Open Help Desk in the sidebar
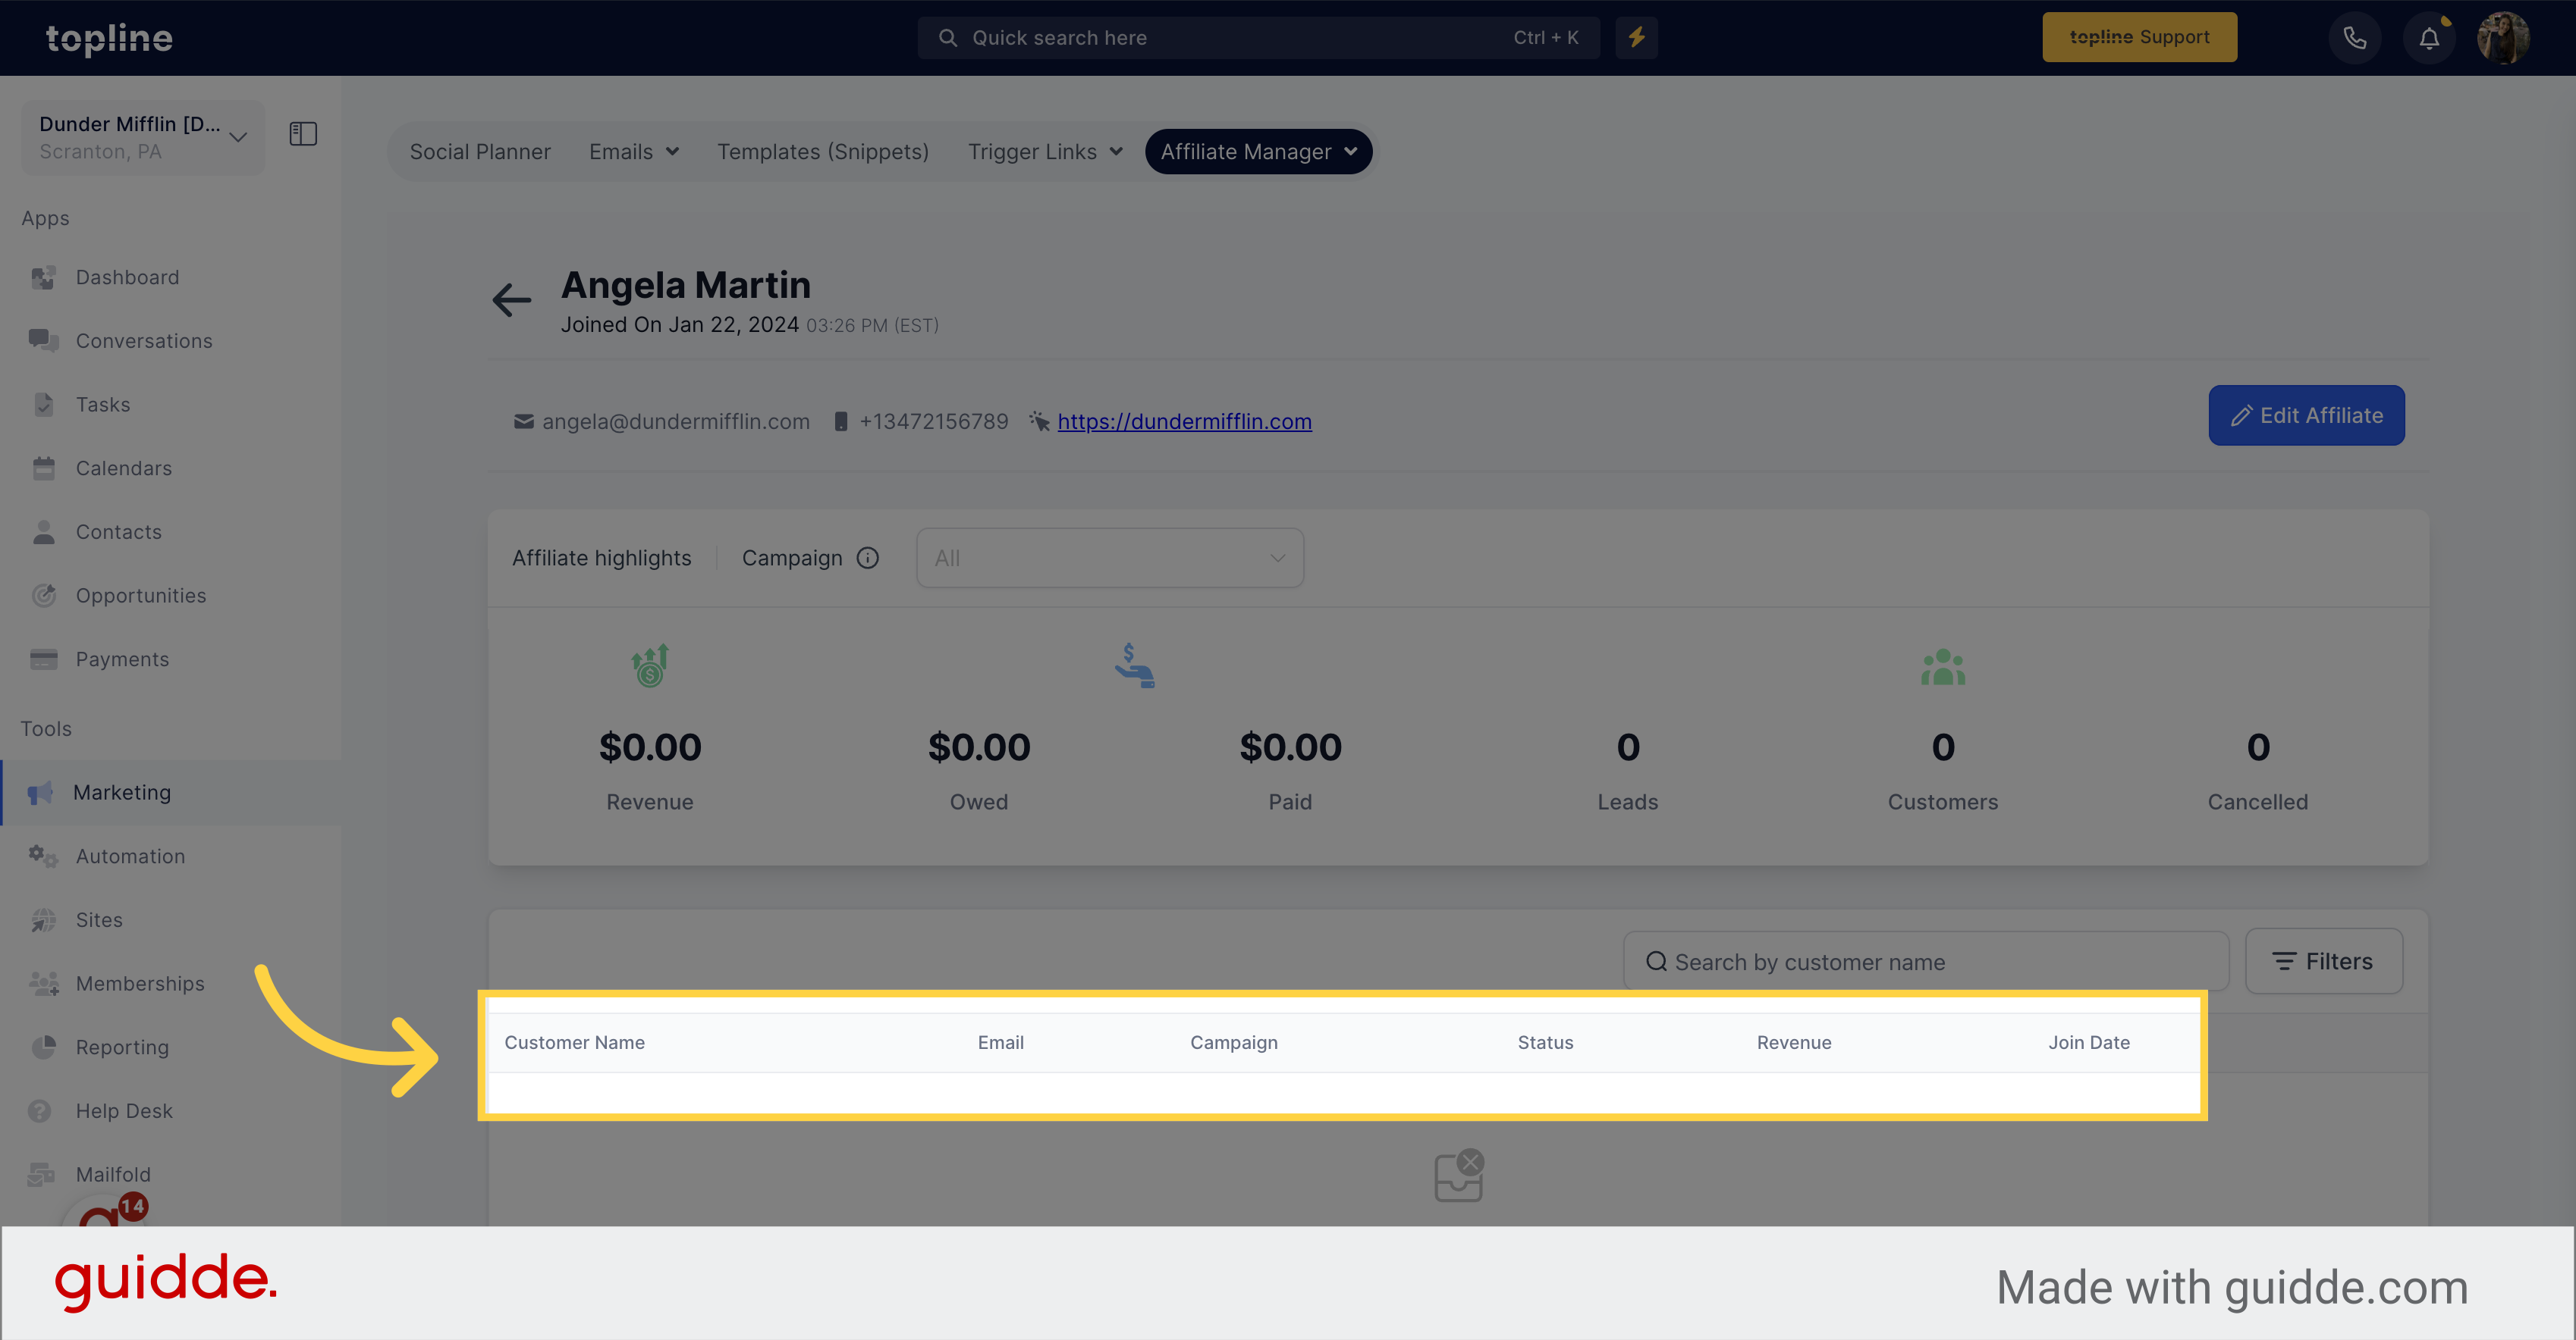 coord(124,1111)
